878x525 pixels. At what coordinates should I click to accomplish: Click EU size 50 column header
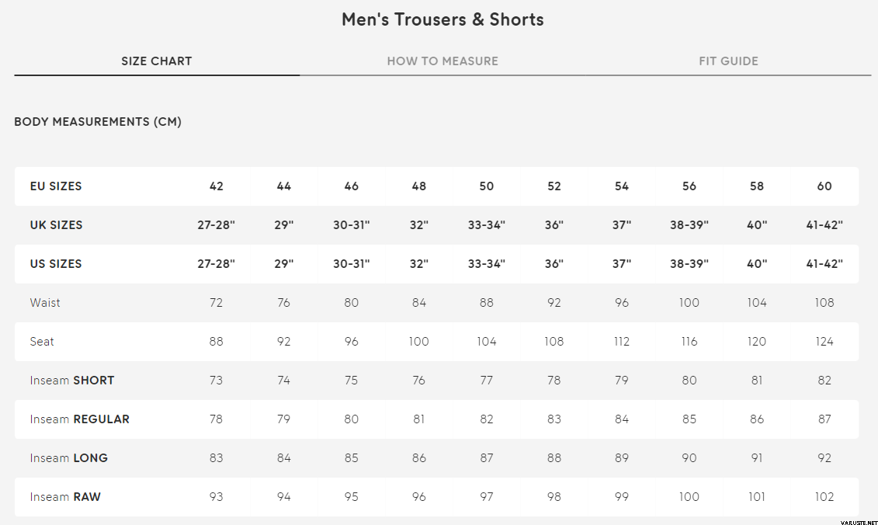487,186
